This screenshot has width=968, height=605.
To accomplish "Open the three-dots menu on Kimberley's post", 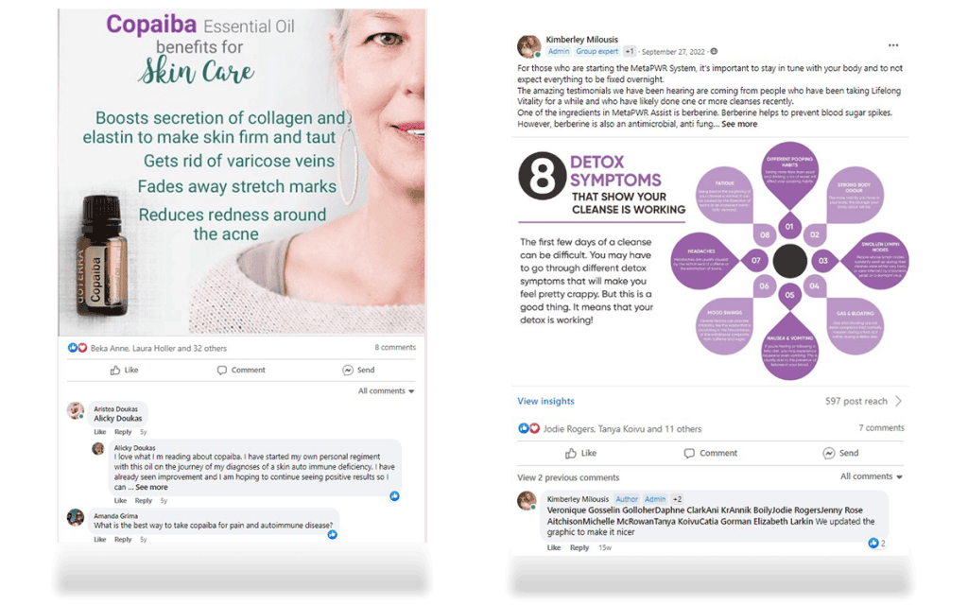I will point(893,45).
